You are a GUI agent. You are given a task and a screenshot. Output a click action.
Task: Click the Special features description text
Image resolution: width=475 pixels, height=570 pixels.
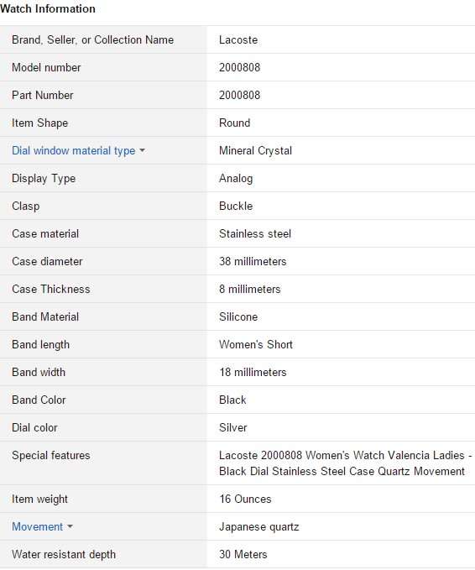coord(345,463)
